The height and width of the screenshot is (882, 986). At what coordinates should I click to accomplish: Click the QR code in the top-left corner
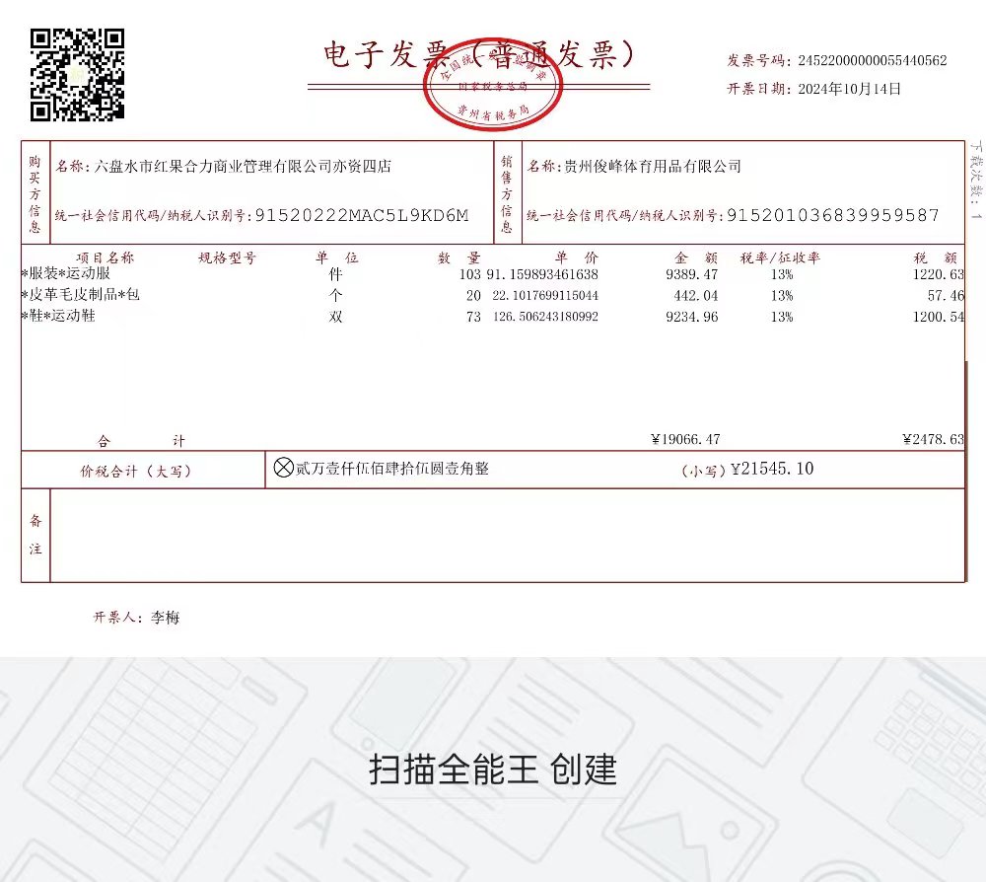tap(78, 75)
